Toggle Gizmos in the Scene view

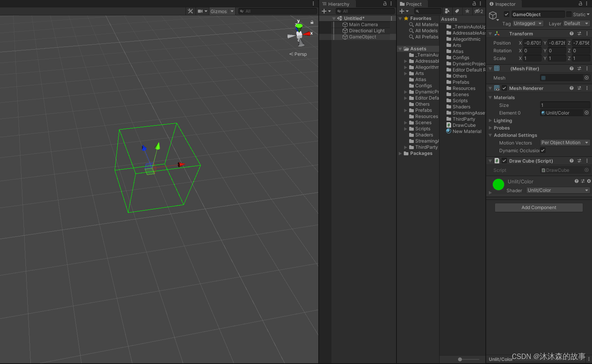[219, 11]
